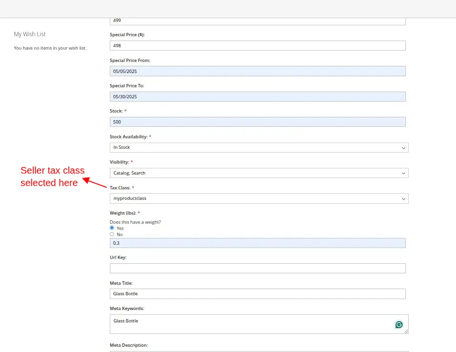Select the Yes weight radio button
The width and height of the screenshot is (456, 352).
coord(112,228)
